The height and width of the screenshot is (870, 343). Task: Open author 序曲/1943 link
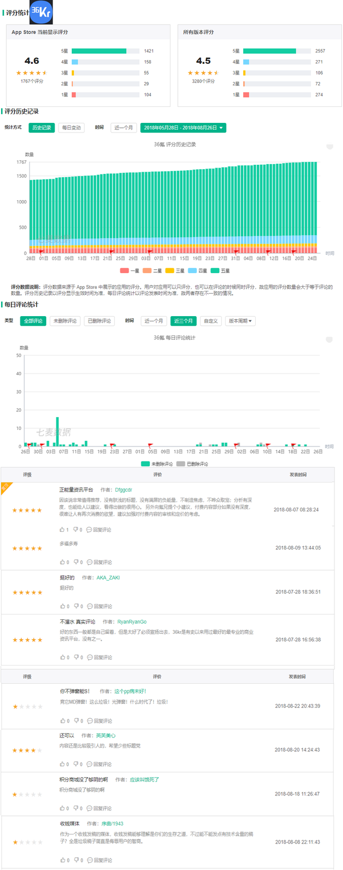click(x=113, y=824)
